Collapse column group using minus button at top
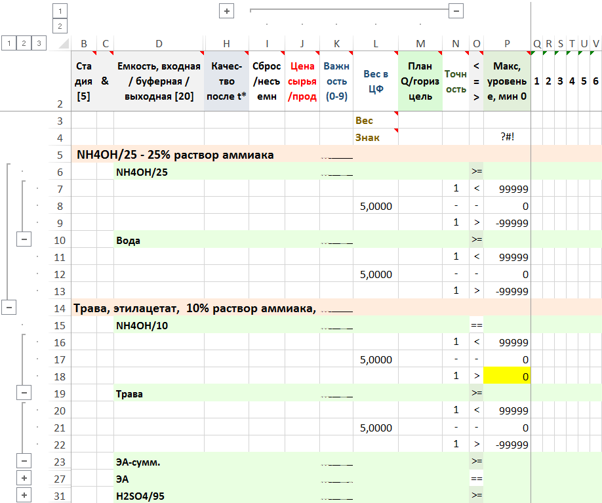The width and height of the screenshot is (602, 503). 456,11
